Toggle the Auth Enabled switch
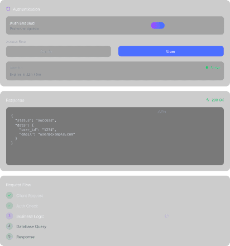 [x=157, y=26]
